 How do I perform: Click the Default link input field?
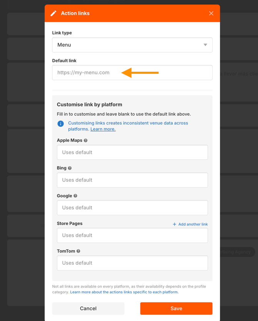132,73
